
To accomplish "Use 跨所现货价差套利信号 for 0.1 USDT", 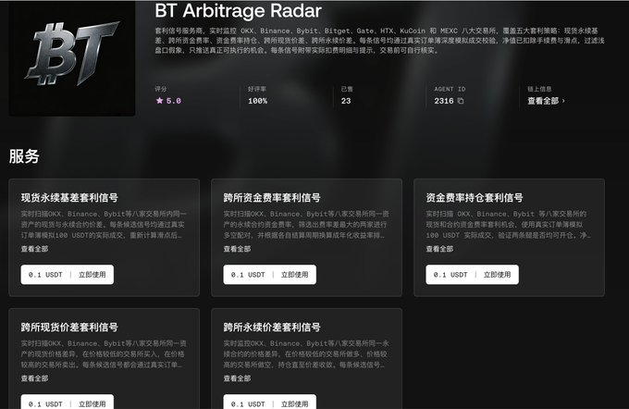I will coord(68,403).
